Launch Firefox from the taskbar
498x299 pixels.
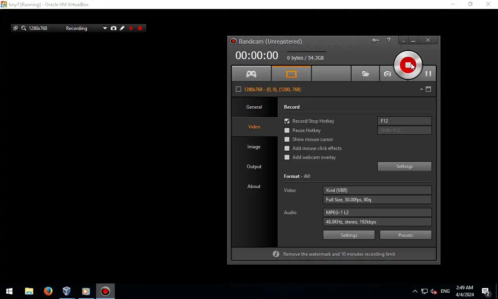coord(48,291)
